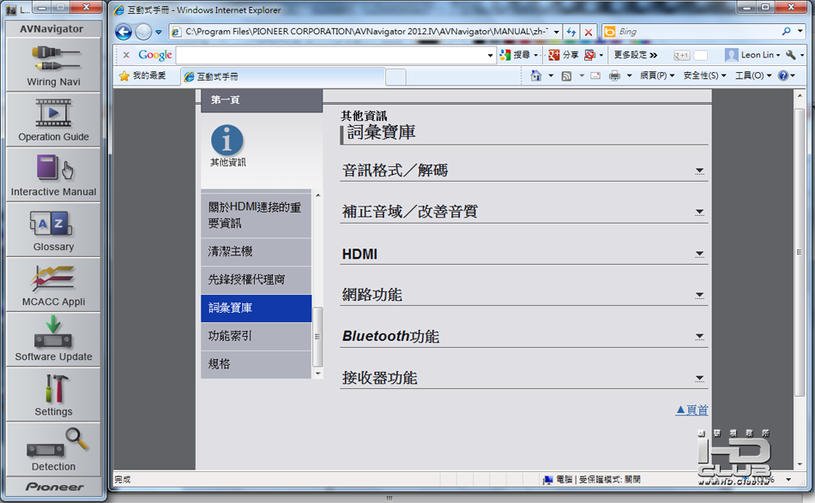Open the 工具(O) menu
Screen dimensions: 815x503
752,75
